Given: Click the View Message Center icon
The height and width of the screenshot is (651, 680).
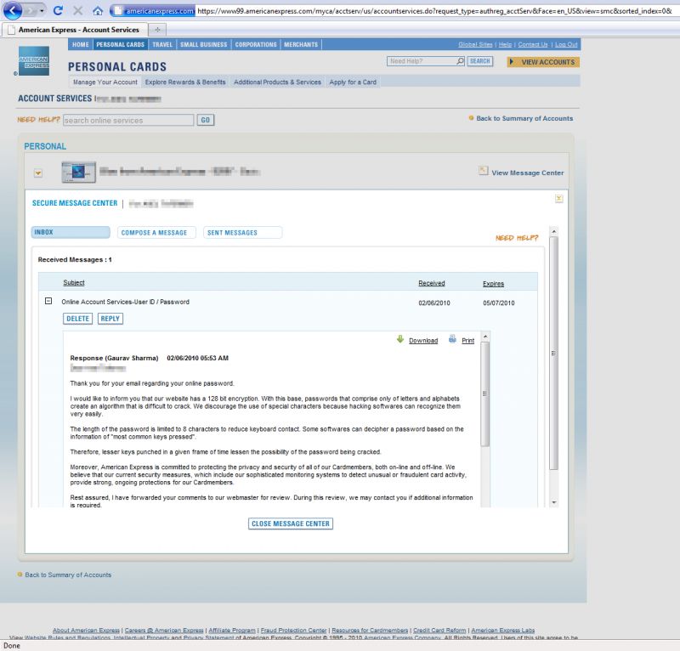Looking at the screenshot, I should pos(483,171).
